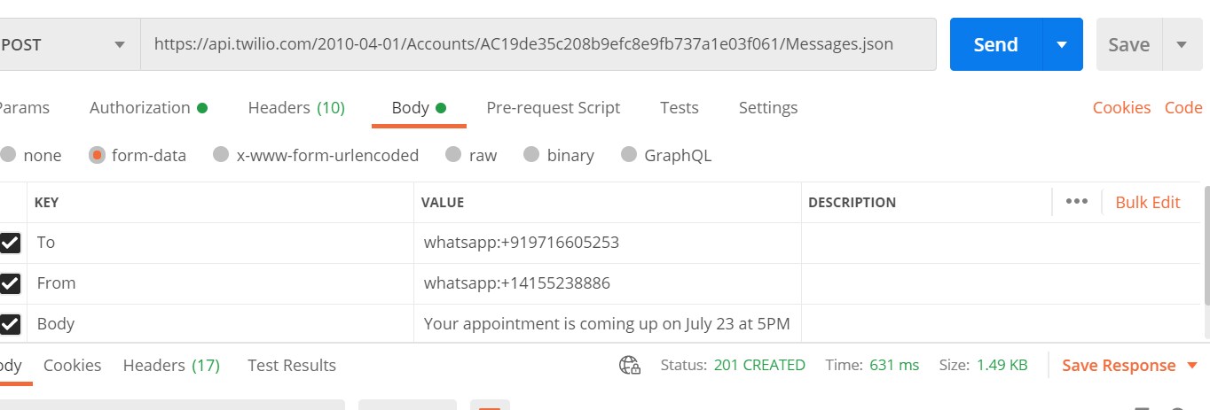Click the Cookies link near Code
This screenshot has width=1210, height=410.
click(1121, 108)
